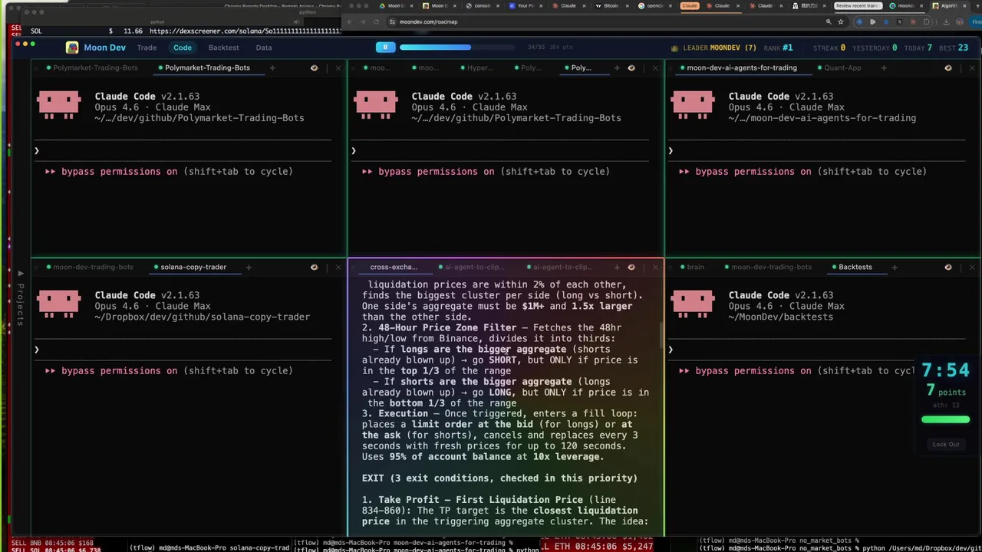982x552 pixels.
Task: Close the solana-copy-trader pane
Action: tap(338, 267)
